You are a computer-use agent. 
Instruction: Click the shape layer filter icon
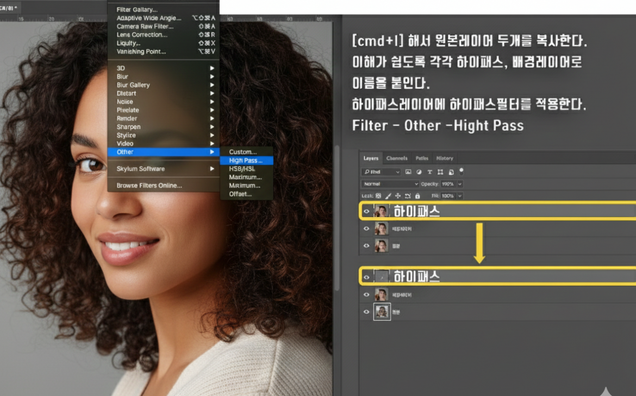(x=440, y=172)
